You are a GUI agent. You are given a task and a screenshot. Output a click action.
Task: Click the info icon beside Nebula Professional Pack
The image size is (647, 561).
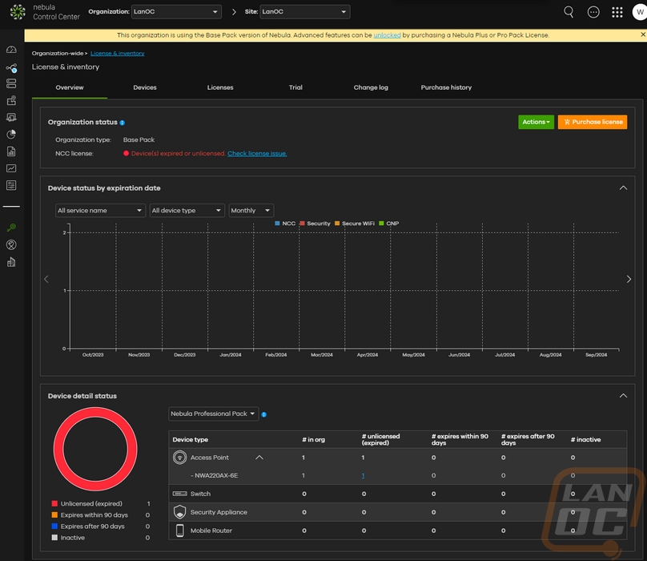264,414
